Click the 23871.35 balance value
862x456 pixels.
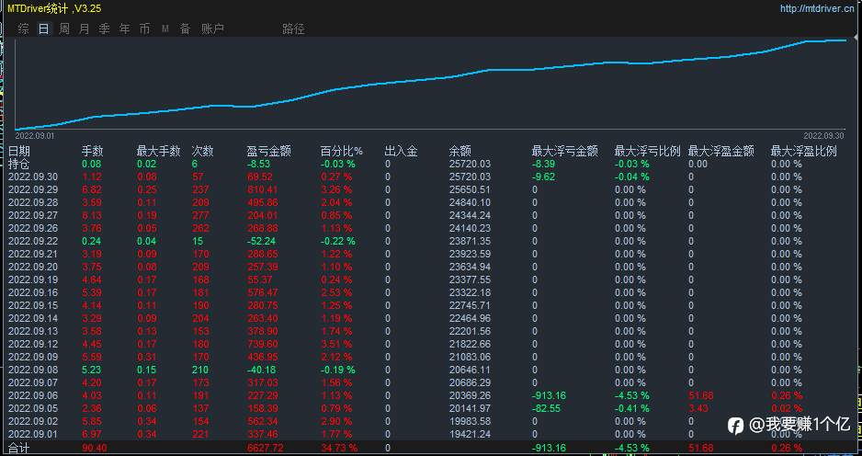pos(470,241)
